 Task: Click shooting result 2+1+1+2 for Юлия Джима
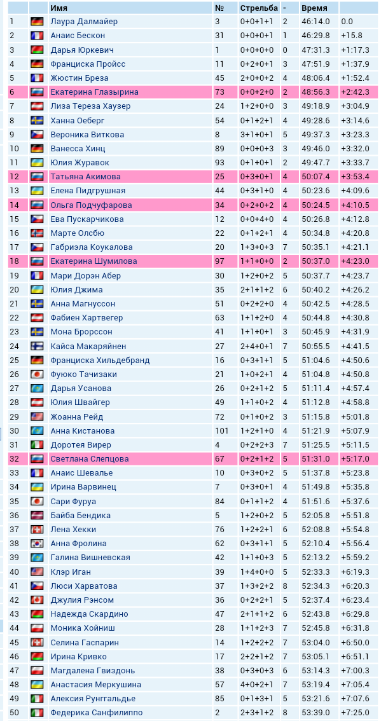coord(257,290)
